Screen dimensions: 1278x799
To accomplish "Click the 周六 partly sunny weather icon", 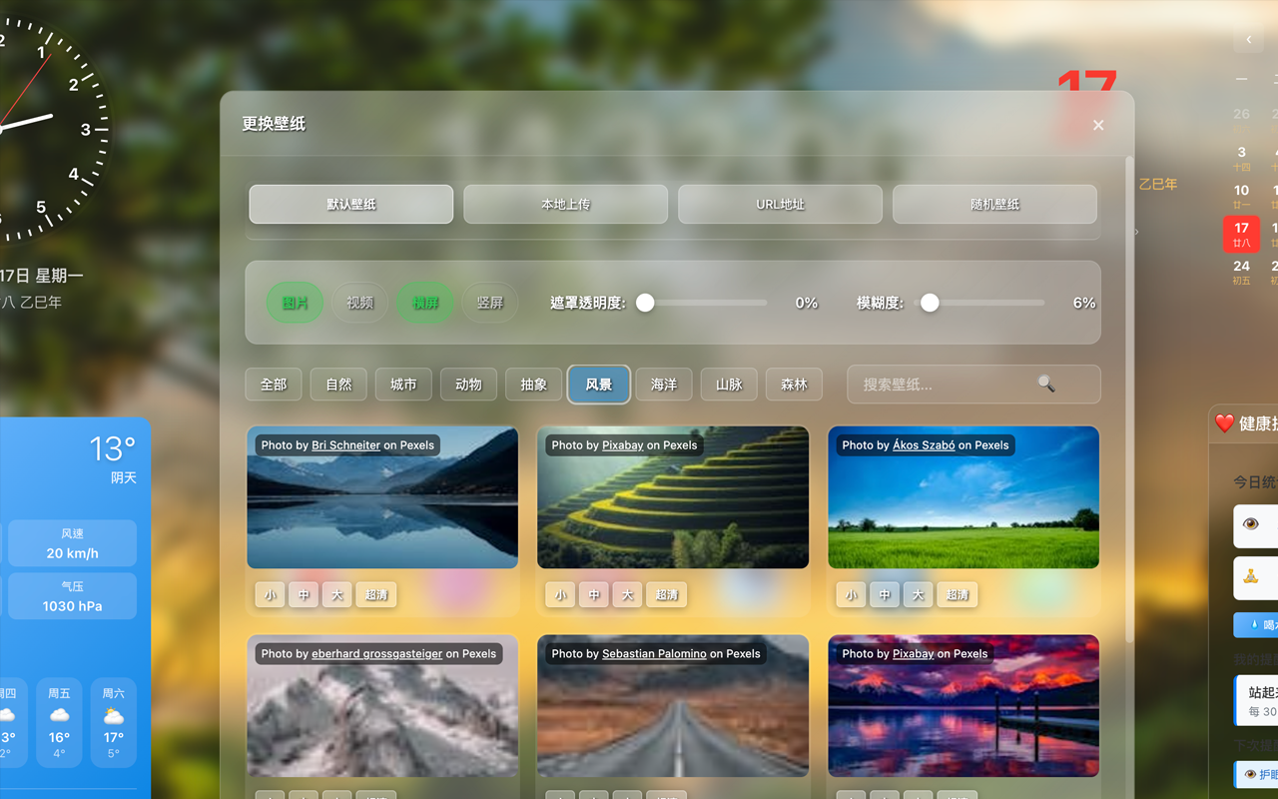I will tap(114, 716).
